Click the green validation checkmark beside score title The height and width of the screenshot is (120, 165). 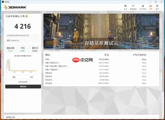27,16
